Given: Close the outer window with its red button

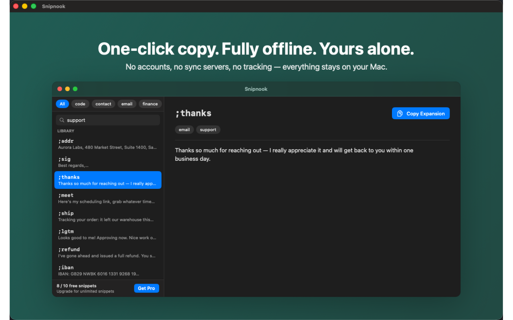Looking at the screenshot, I should tap(16, 6).
